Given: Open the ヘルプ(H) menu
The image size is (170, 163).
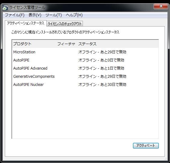Looking at the screenshot, I should (x=74, y=15).
